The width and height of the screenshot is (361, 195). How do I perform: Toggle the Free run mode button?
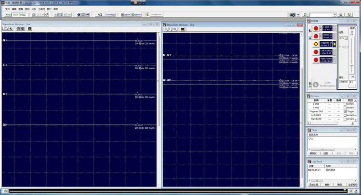(15, 15)
